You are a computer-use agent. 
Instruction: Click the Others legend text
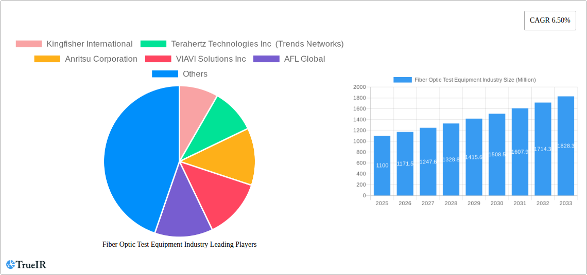pyautogui.click(x=195, y=74)
